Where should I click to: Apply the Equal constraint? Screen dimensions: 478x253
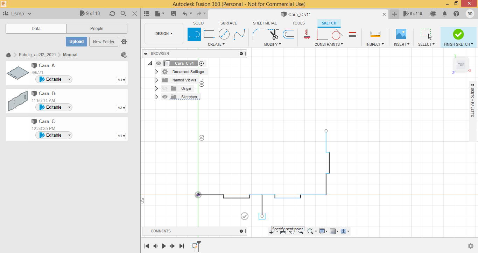(352, 34)
